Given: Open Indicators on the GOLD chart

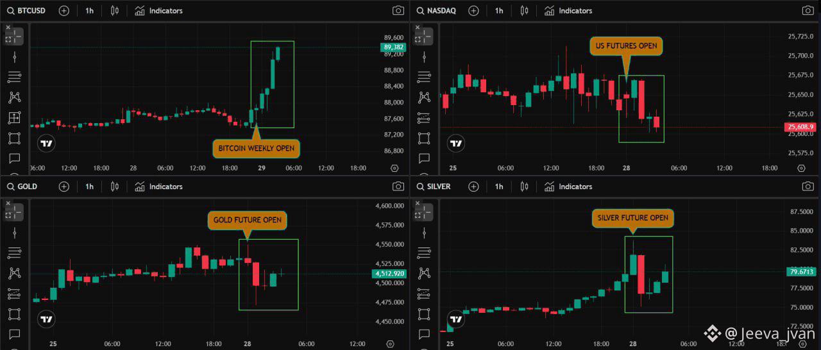Looking at the screenshot, I should tap(158, 187).
